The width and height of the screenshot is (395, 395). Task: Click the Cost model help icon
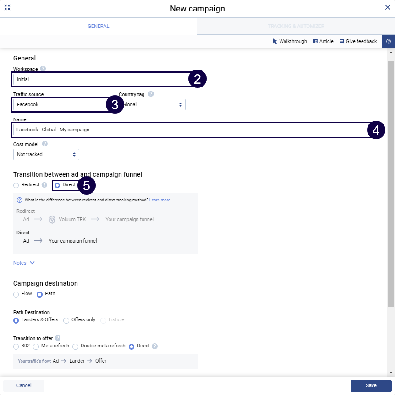[x=45, y=144]
